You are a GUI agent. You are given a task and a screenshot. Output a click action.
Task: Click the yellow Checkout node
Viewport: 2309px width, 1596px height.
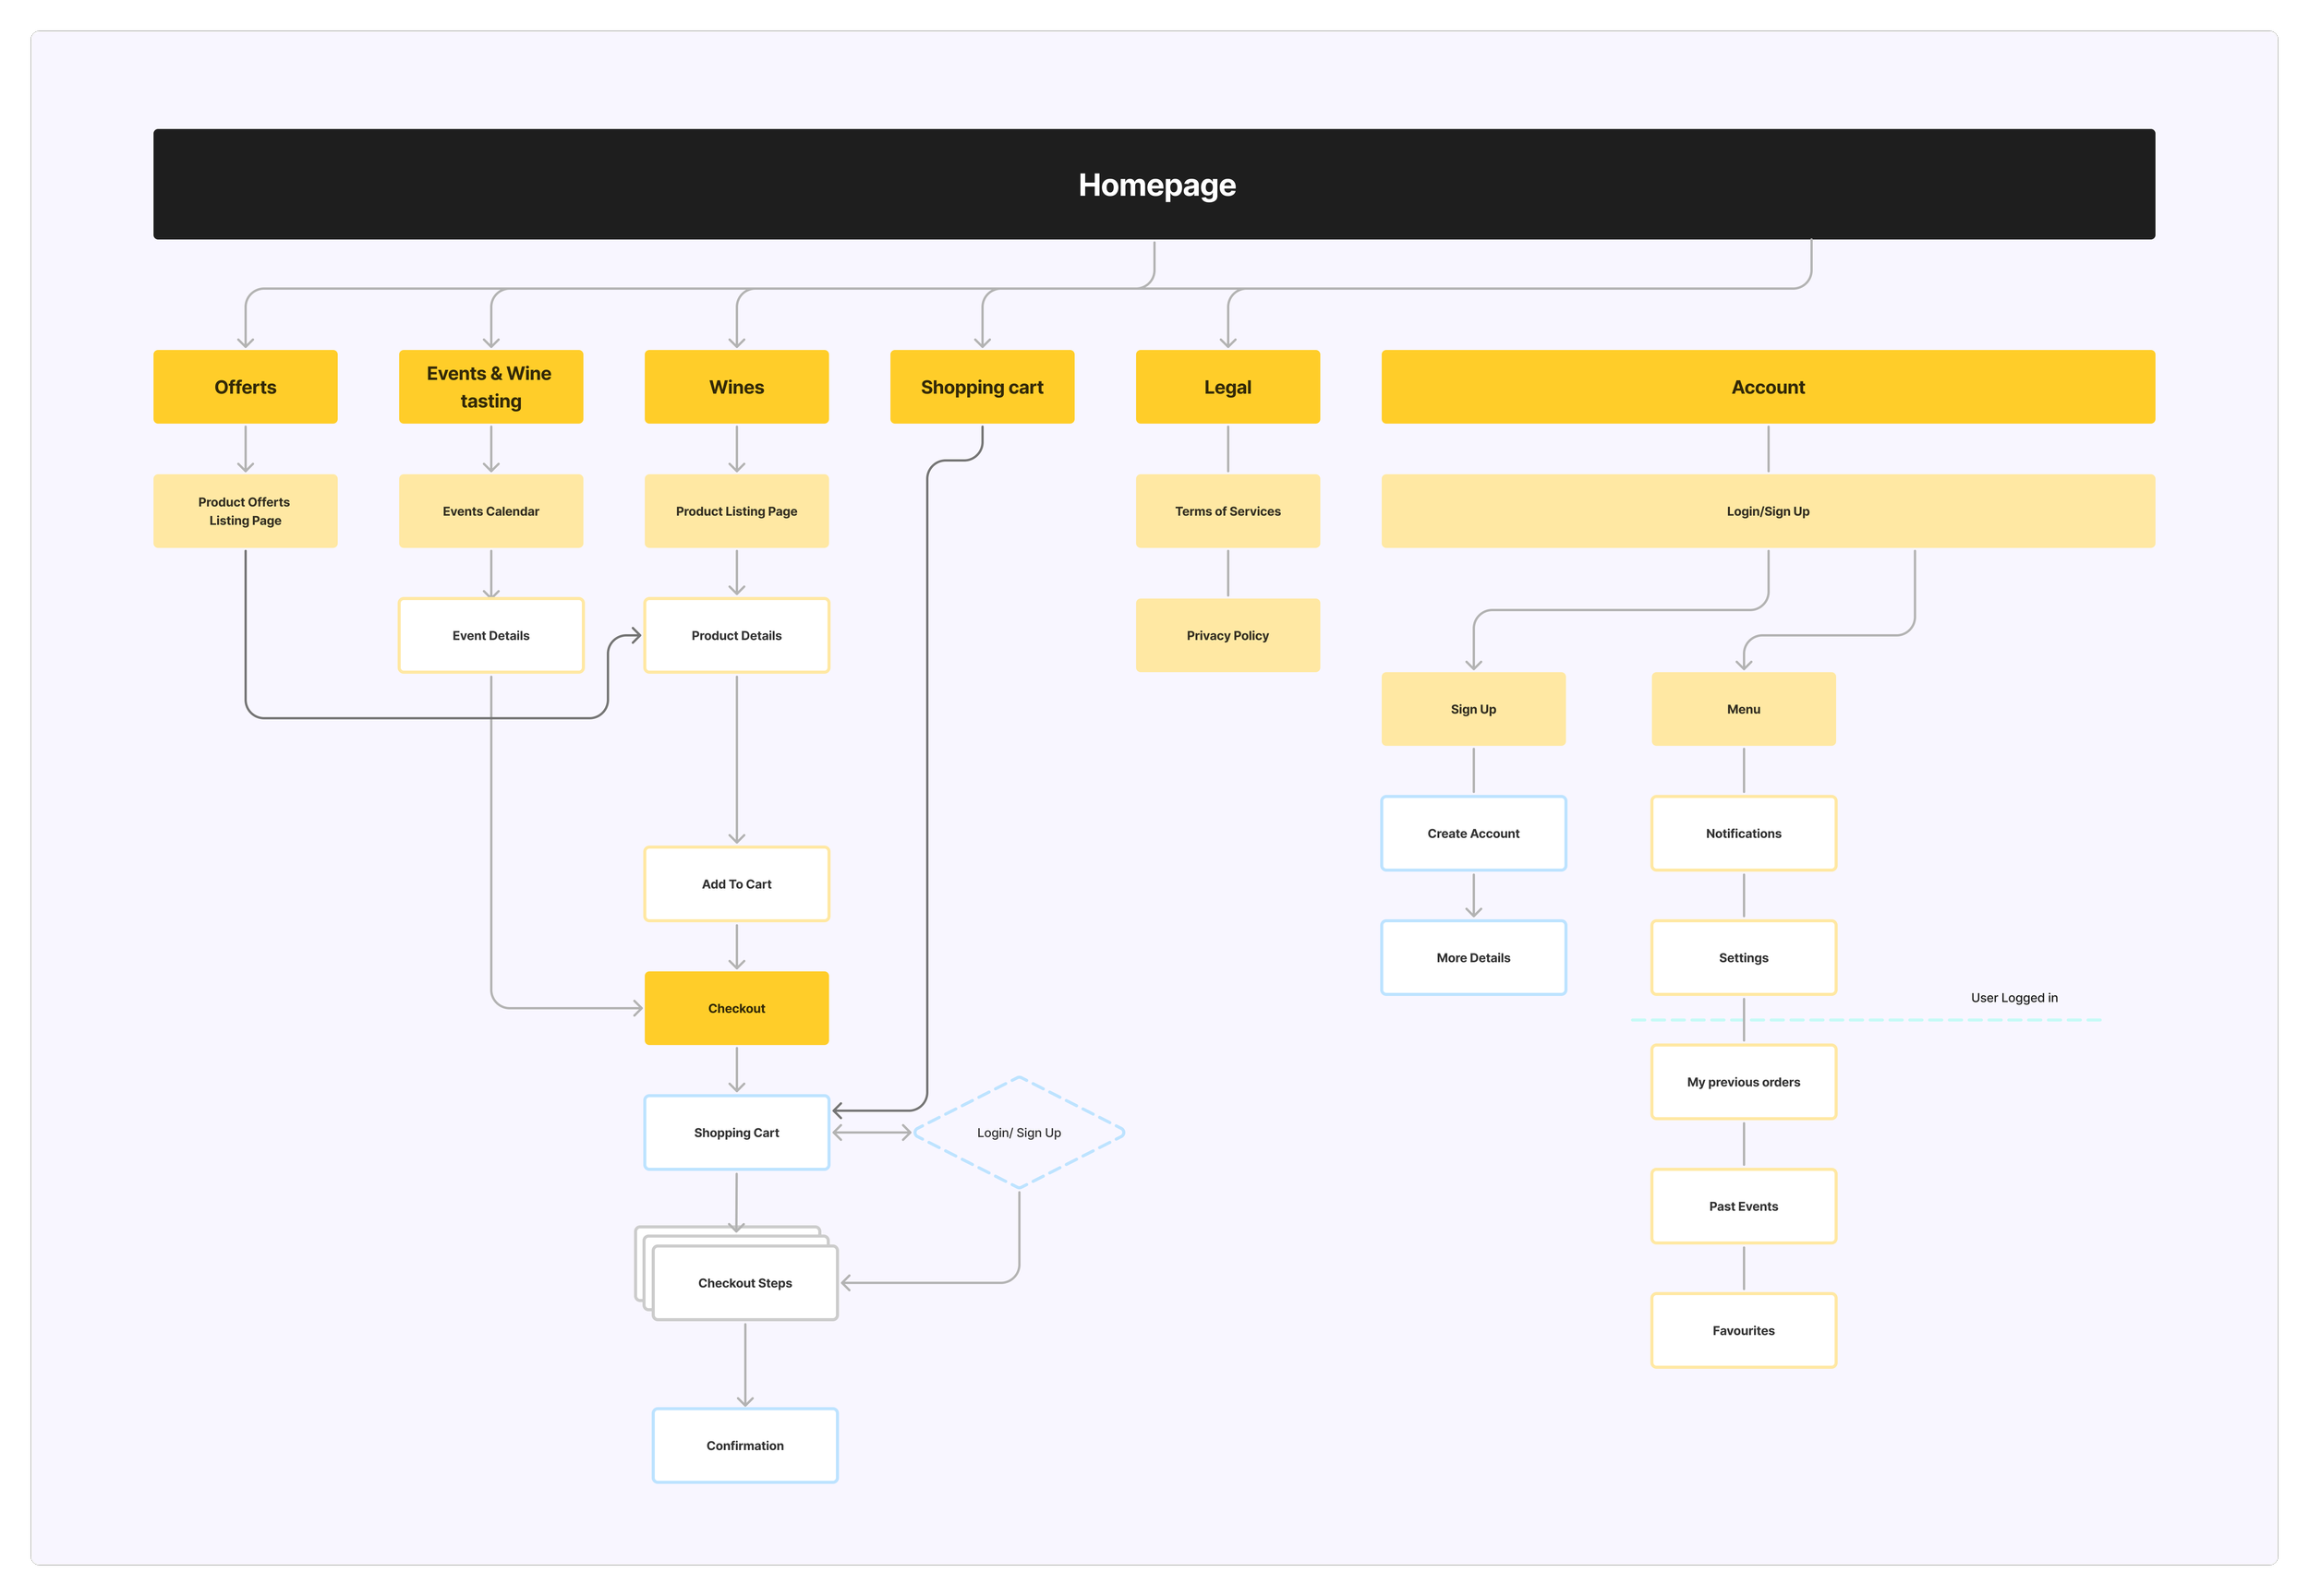(736, 1008)
